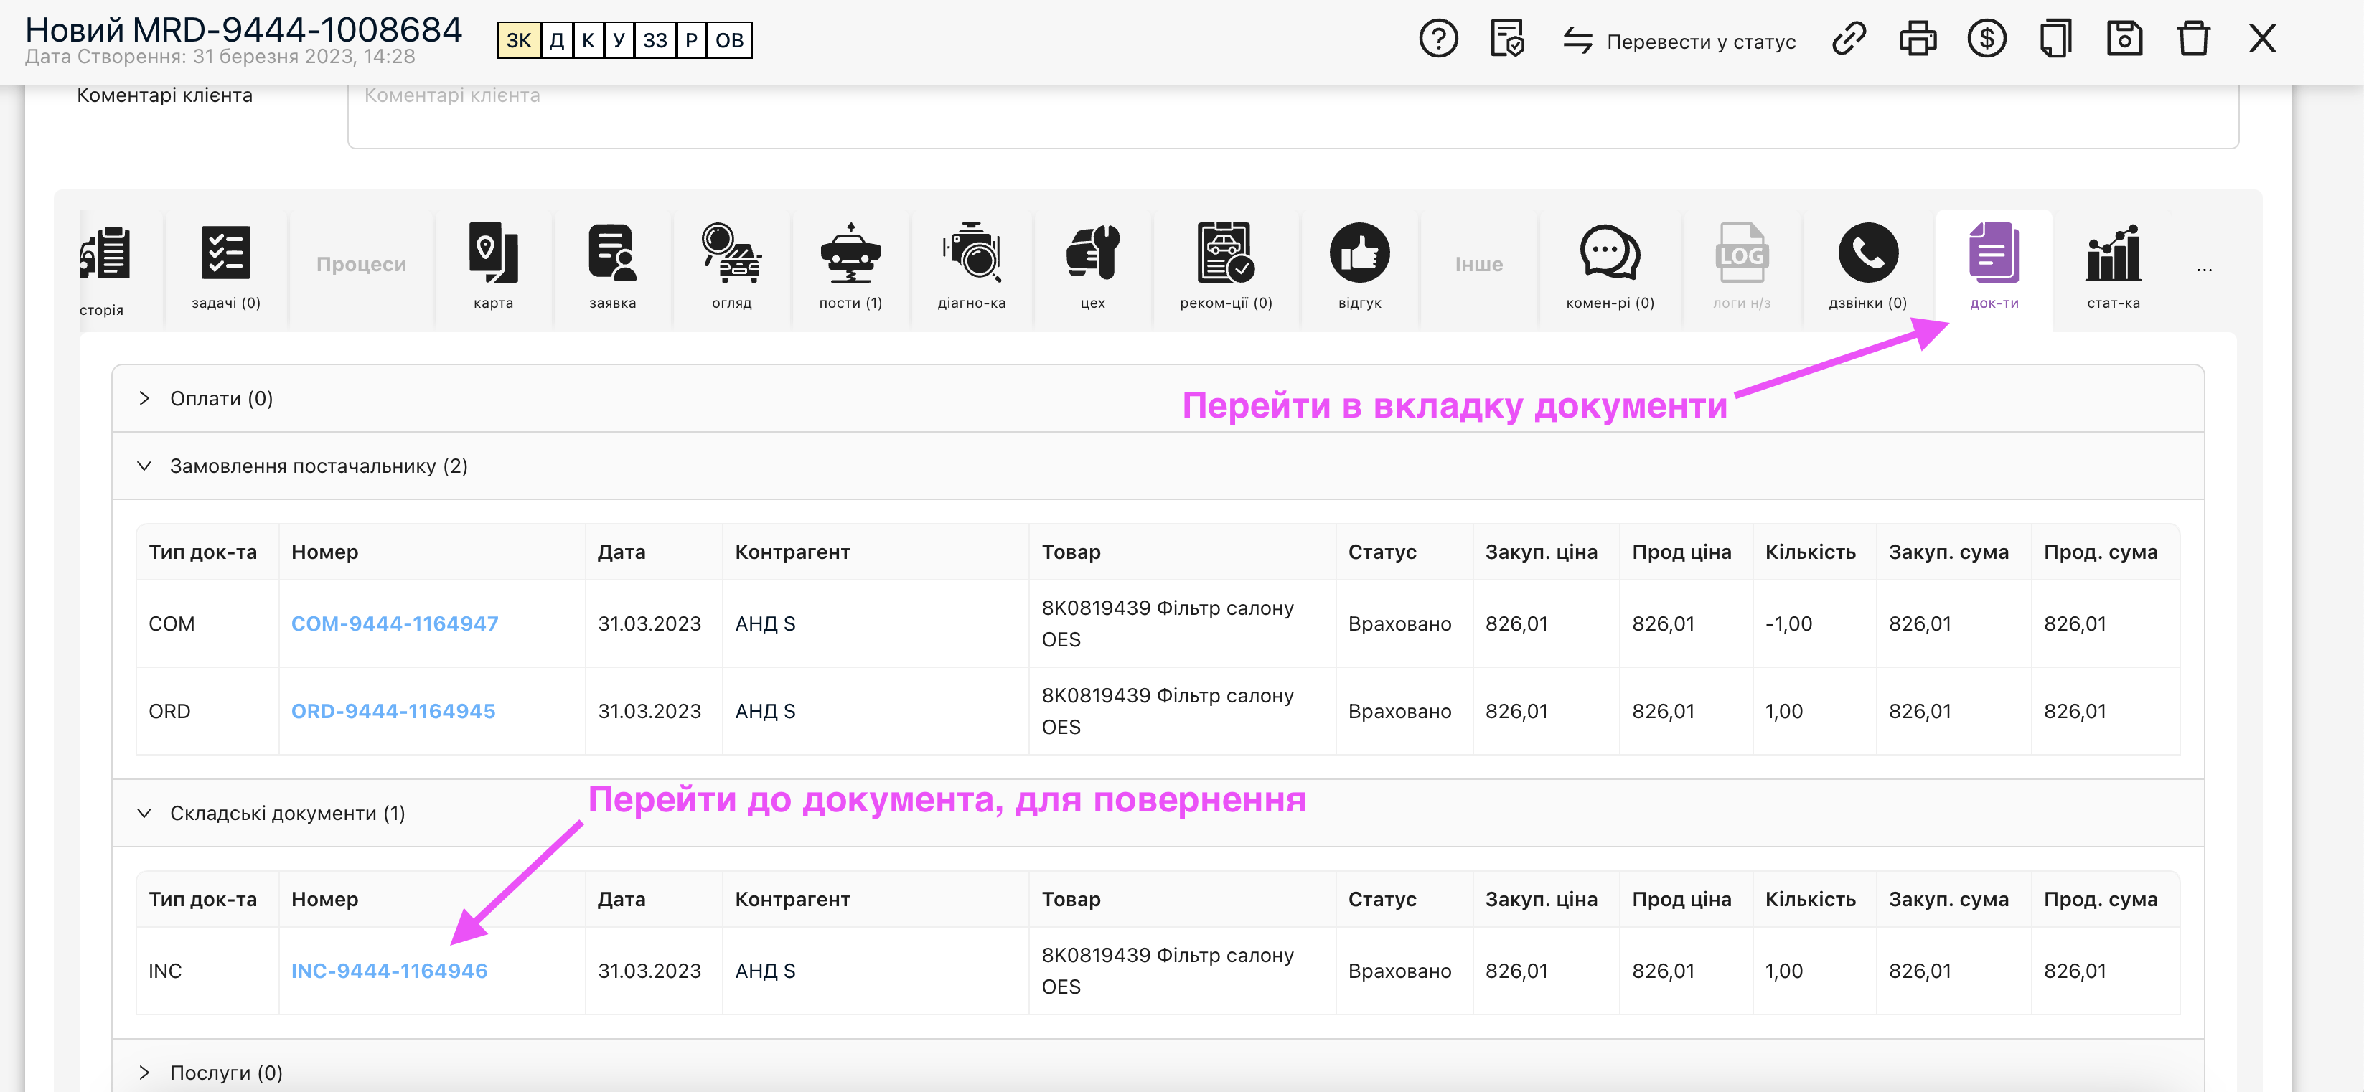Open the діагно-ка tab
Viewport: 2364px width, 1092px height.
pyautogui.click(x=971, y=266)
